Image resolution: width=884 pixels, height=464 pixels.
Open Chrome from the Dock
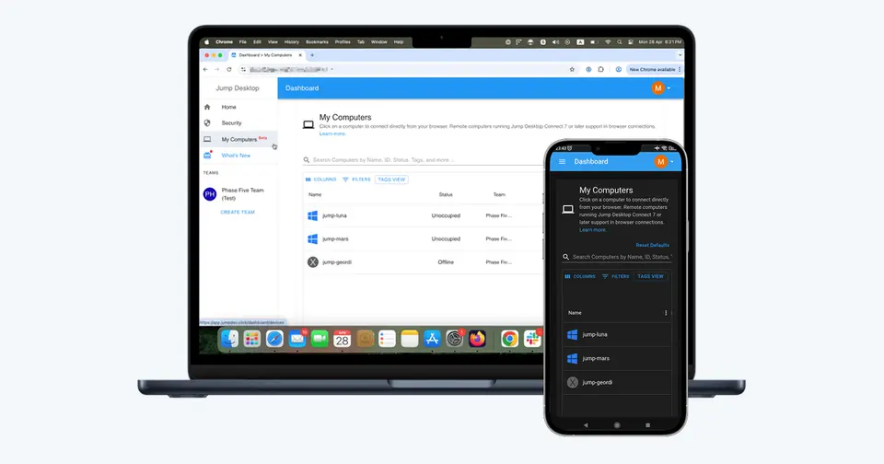[509, 339]
